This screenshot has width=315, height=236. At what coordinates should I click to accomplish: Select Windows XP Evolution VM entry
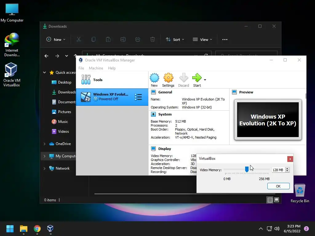click(112, 97)
